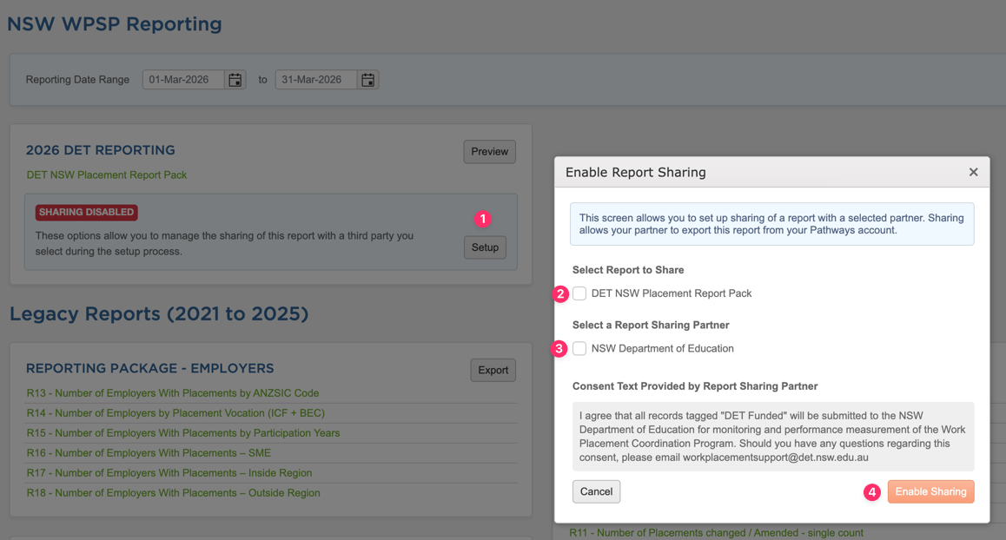Export the Reporting Package - Employers
The height and width of the screenshot is (540, 1006).
[493, 370]
